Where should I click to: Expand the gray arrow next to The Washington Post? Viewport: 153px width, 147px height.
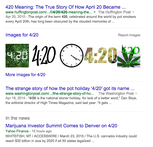pos(136,93)
